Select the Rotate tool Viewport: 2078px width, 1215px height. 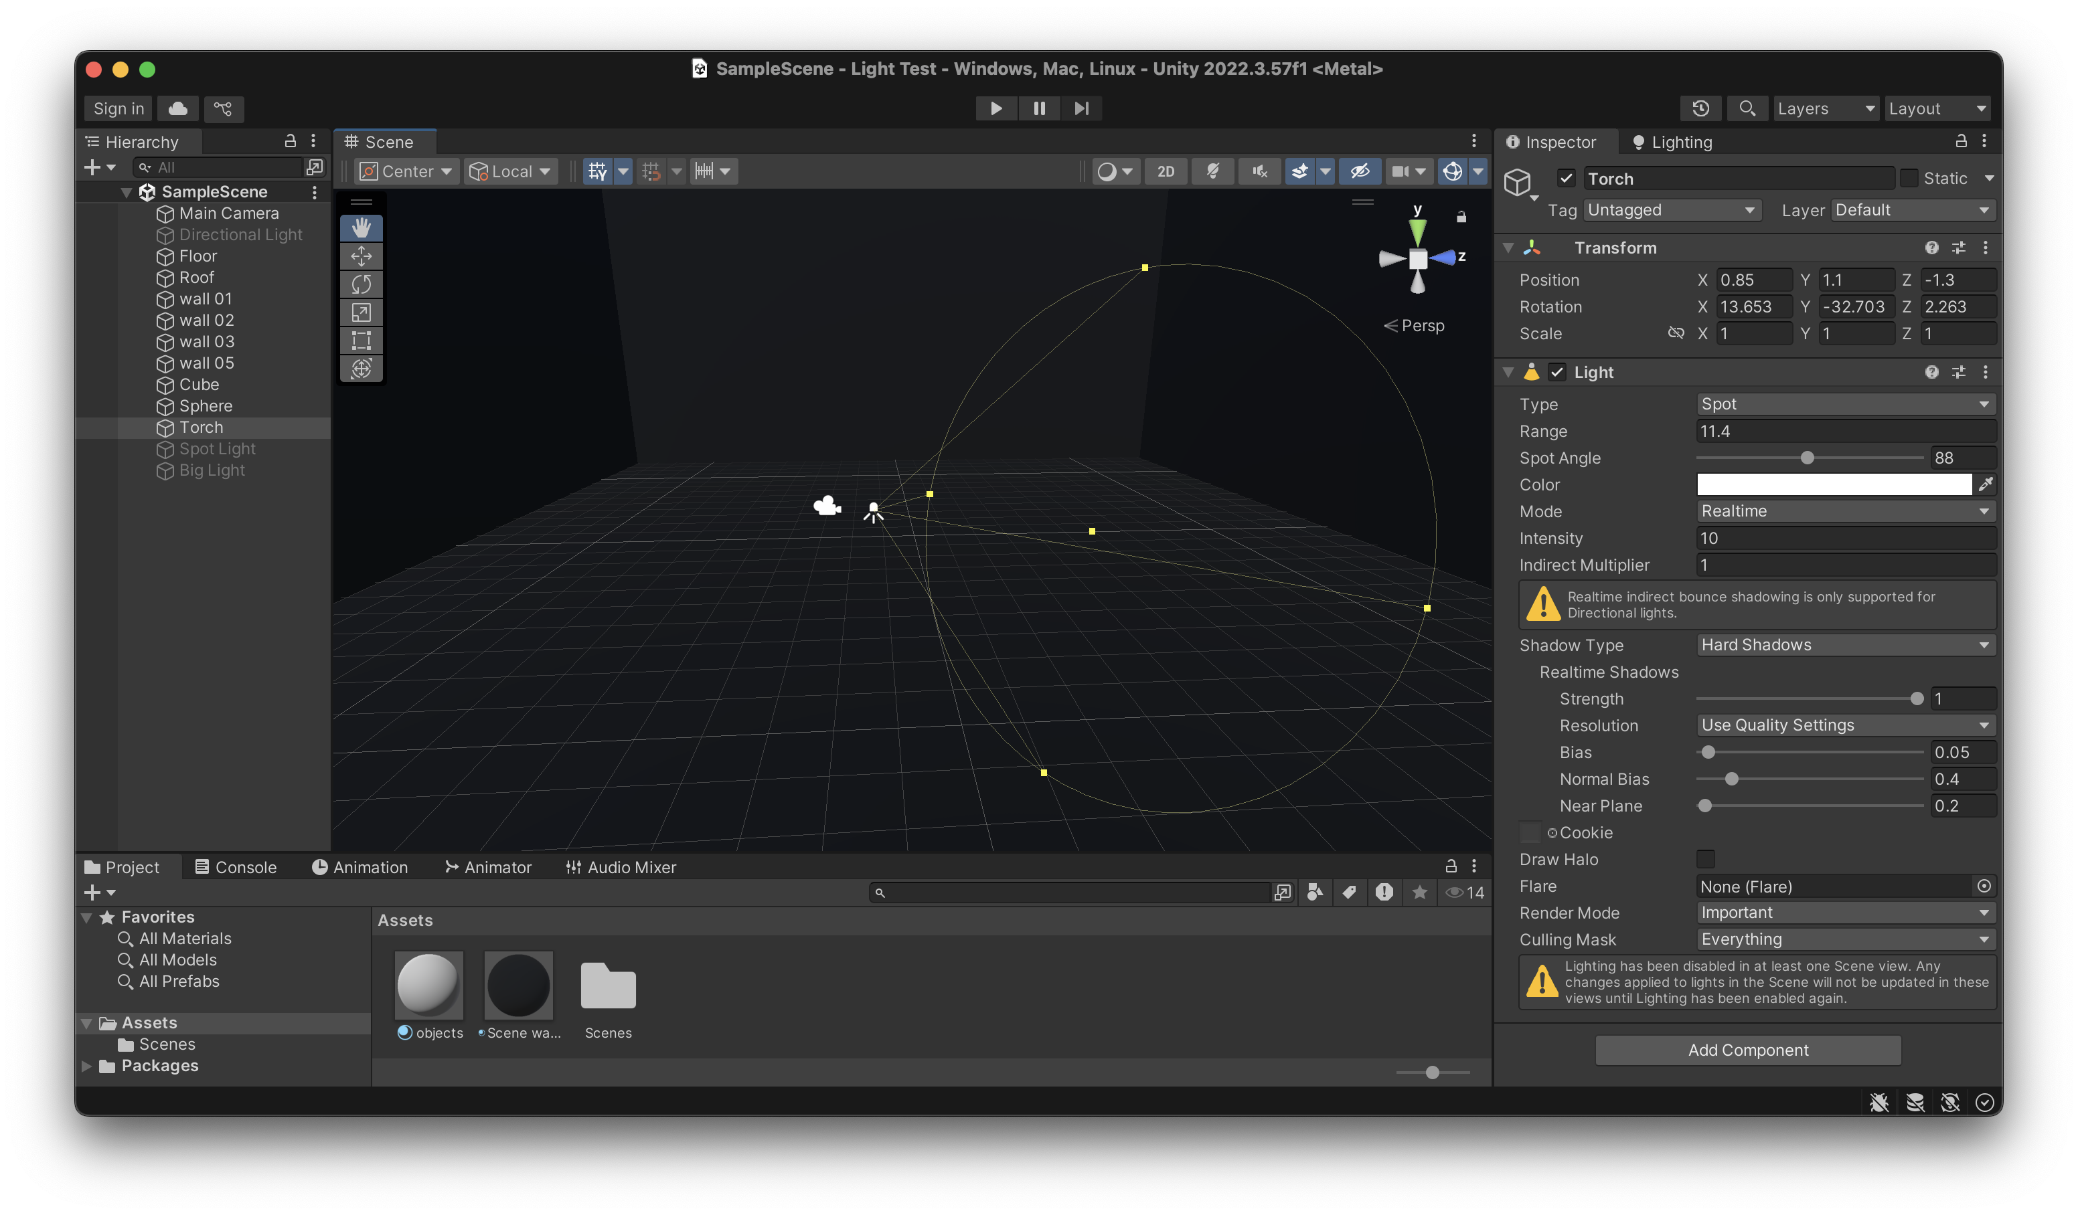coord(362,284)
